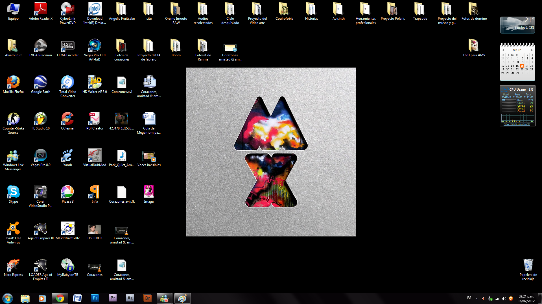
Task: Open the Yamb shortcut
Action: 67,158
